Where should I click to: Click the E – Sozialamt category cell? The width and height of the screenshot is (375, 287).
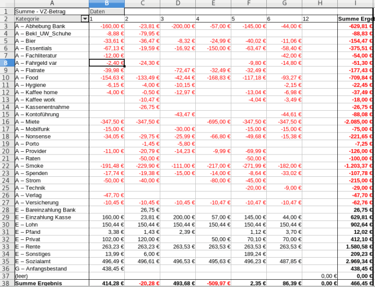(x=51, y=261)
